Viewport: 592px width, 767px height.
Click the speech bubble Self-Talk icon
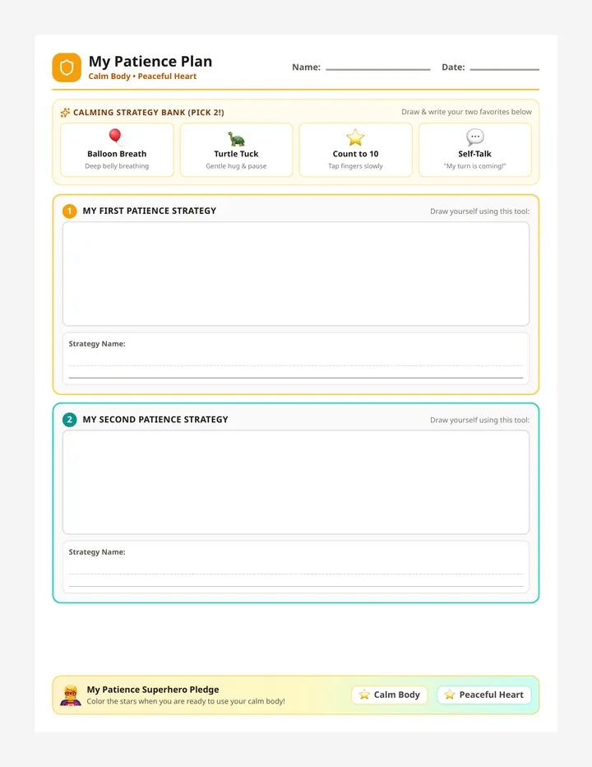474,137
